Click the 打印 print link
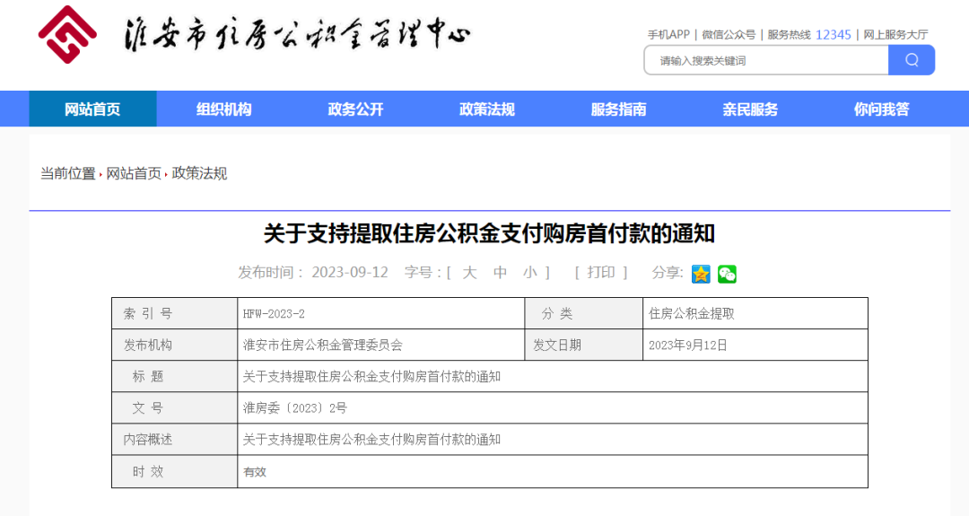 [600, 273]
